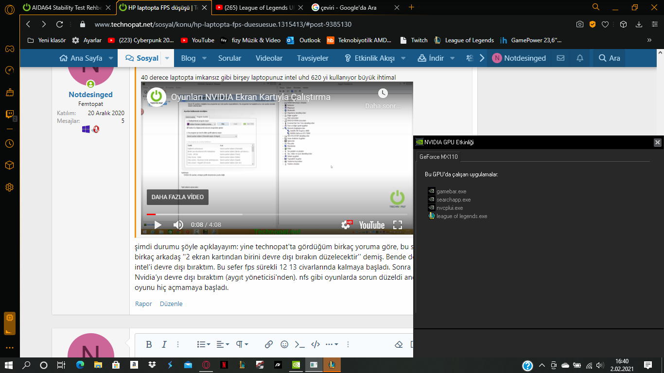664x373 pixels.
Task: Click the eraser remove formatting icon
Action: (399, 344)
